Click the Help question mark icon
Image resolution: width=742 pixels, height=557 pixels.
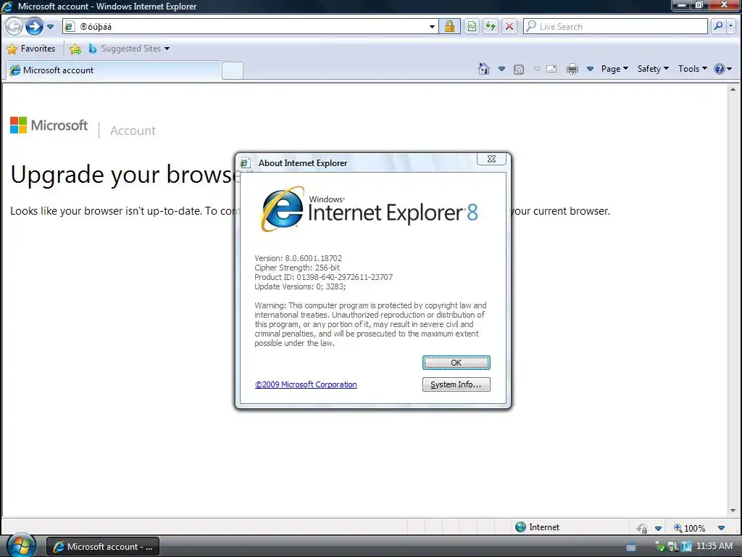pos(720,69)
